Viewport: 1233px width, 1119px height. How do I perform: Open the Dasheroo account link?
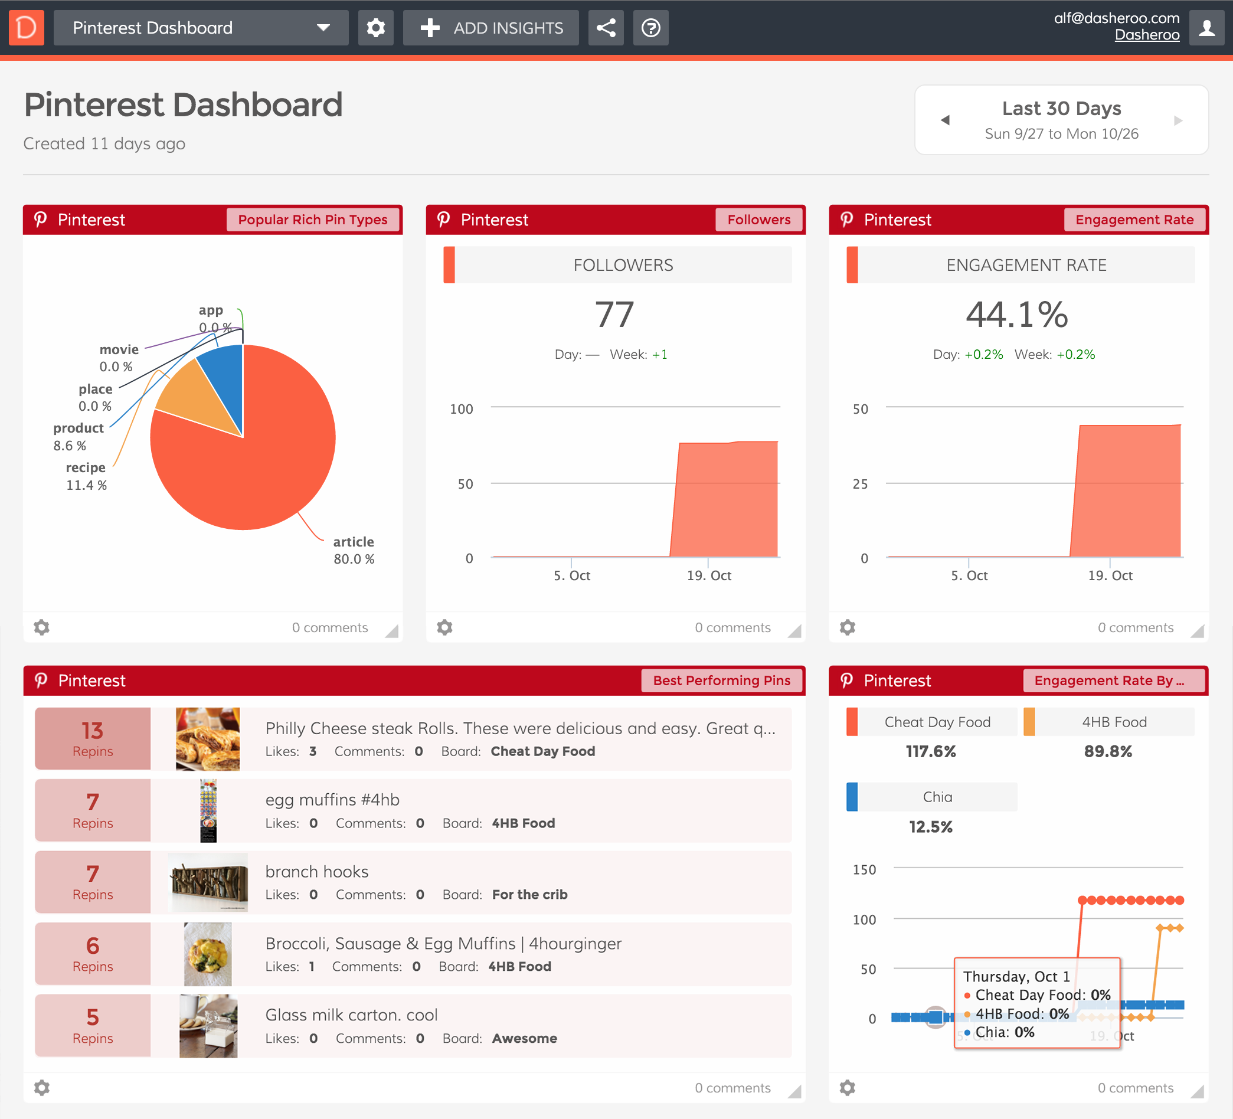click(1146, 35)
